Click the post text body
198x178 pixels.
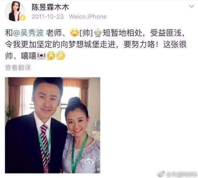[x=96, y=44]
